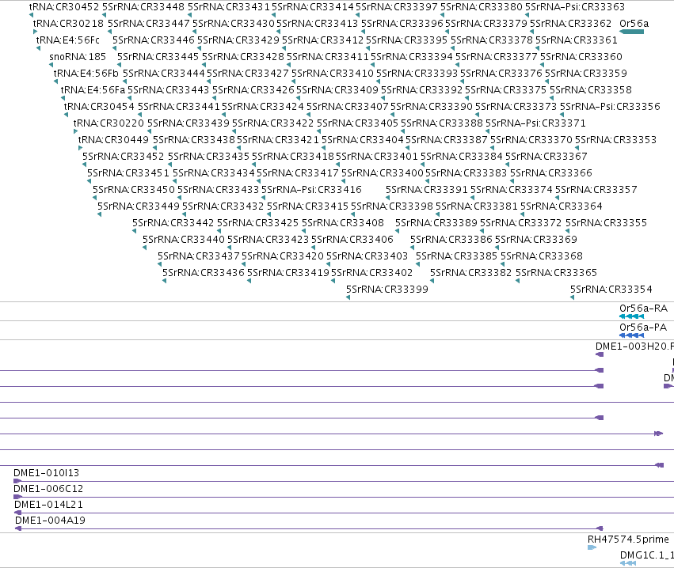Select the 5SrRNA:CR33361 label
The height and width of the screenshot is (568, 674).
point(577,40)
